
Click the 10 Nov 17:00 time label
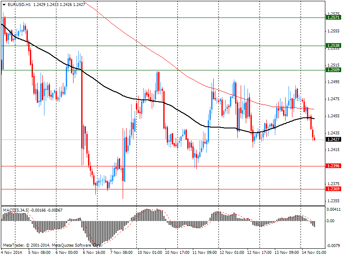[x=177, y=252]
